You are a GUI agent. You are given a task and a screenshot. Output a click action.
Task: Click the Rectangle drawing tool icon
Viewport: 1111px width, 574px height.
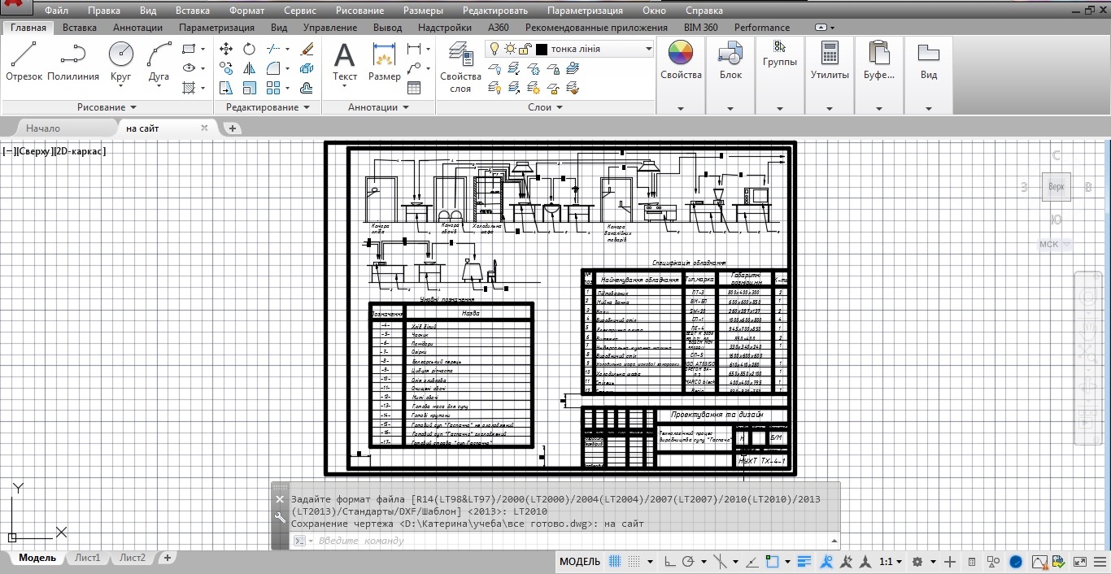189,49
